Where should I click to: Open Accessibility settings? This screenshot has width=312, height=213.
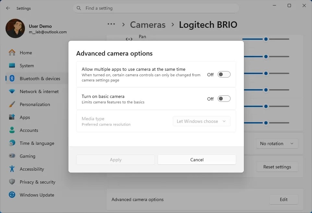point(37,169)
